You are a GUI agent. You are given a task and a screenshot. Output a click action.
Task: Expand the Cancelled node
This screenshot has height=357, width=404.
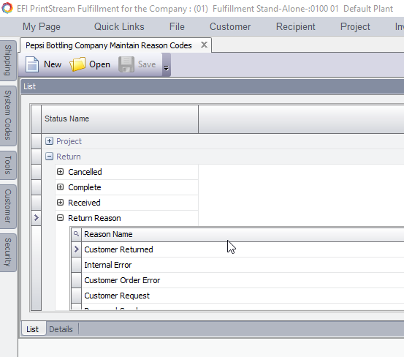61,171
